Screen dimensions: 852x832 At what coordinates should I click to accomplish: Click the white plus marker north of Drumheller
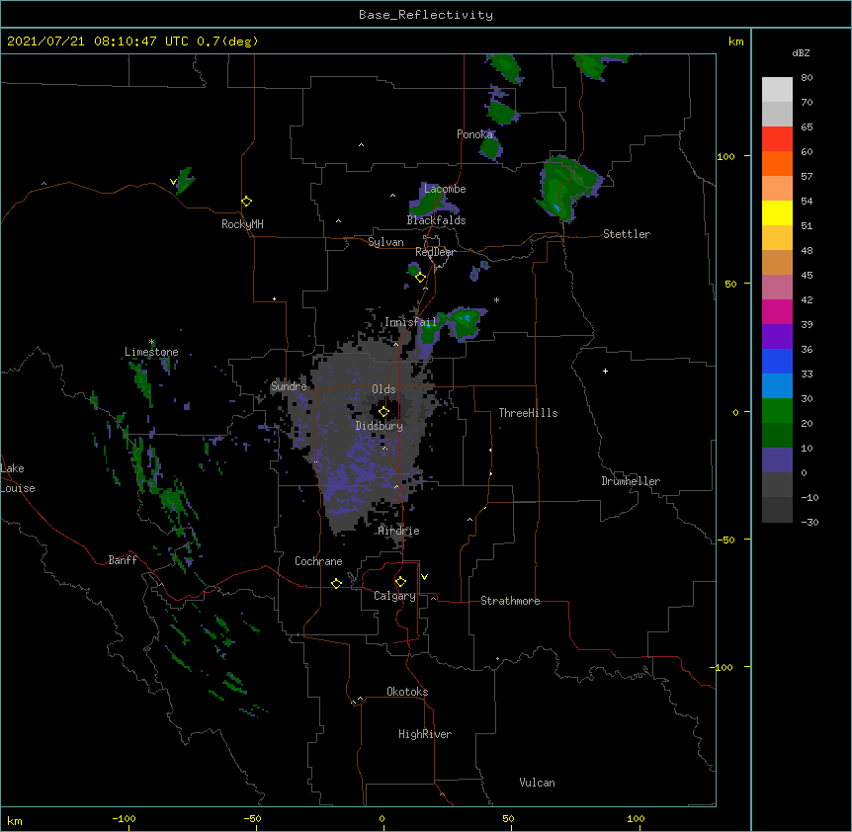[605, 371]
